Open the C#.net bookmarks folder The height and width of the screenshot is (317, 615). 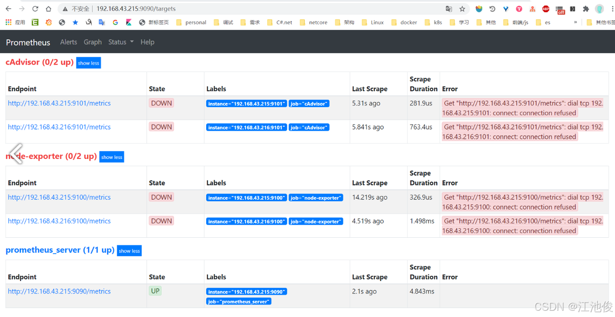coord(280,22)
